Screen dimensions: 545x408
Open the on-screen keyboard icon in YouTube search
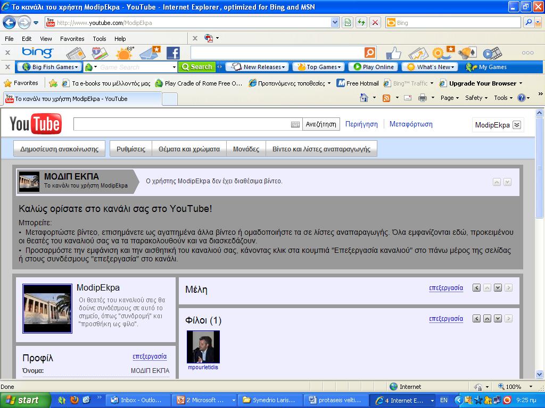click(x=295, y=124)
